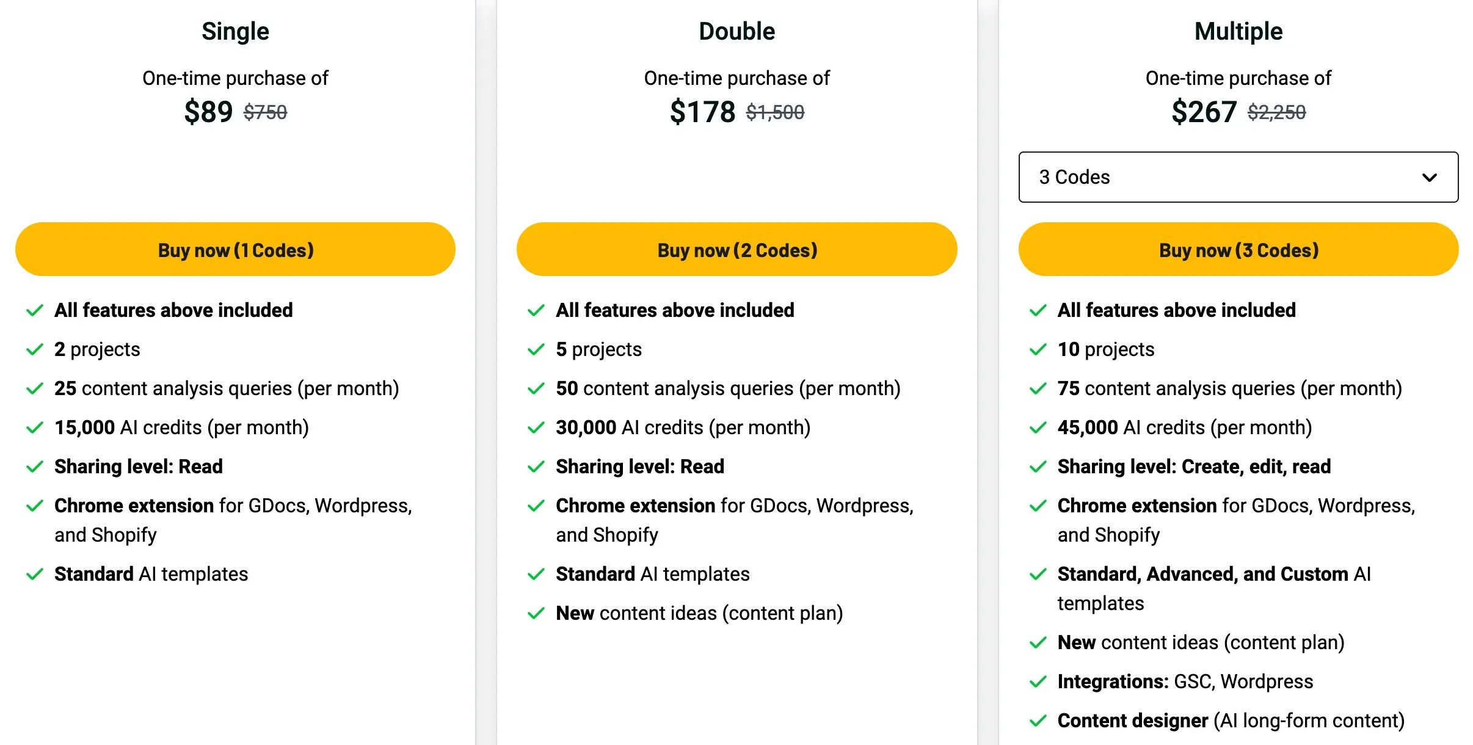Click the struck-through $1,500 price
This screenshot has width=1473, height=745.
coord(775,112)
